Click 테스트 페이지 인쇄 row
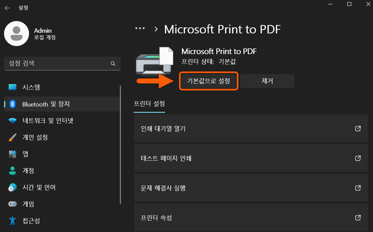Image resolution: width=373 pixels, height=232 pixels. 251,158
